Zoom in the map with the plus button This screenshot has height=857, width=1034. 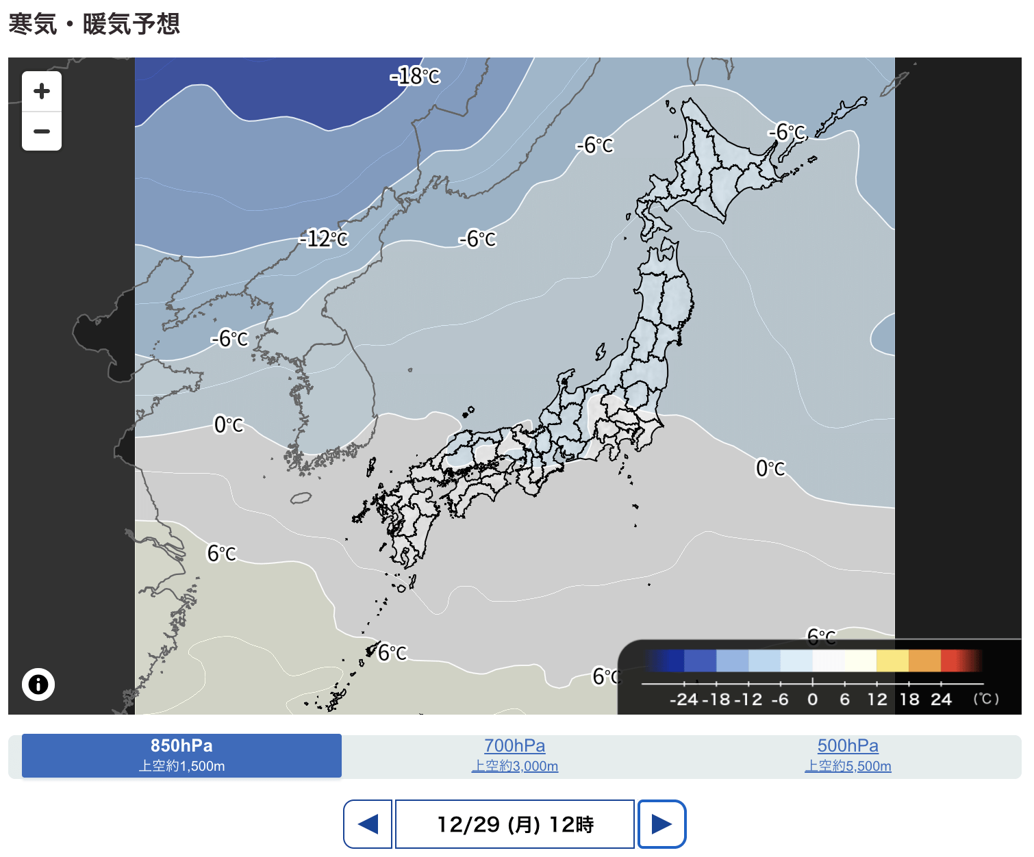coord(42,91)
